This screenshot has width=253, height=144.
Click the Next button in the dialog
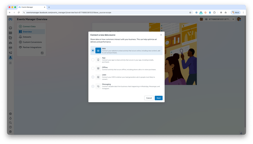pyautogui.click(x=159, y=98)
